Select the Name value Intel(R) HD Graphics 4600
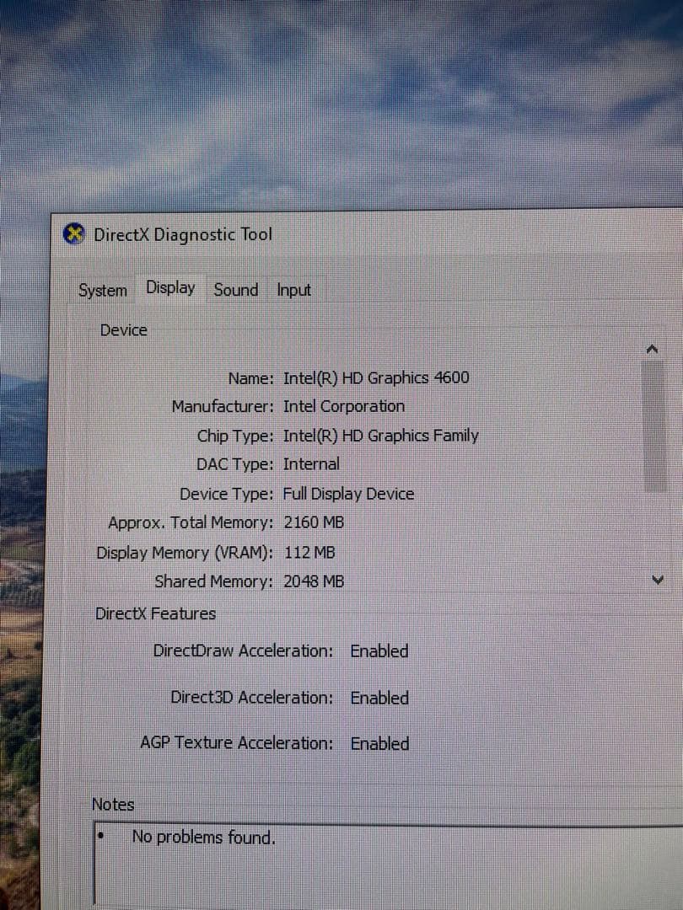The width and height of the screenshot is (683, 910). coord(376,378)
